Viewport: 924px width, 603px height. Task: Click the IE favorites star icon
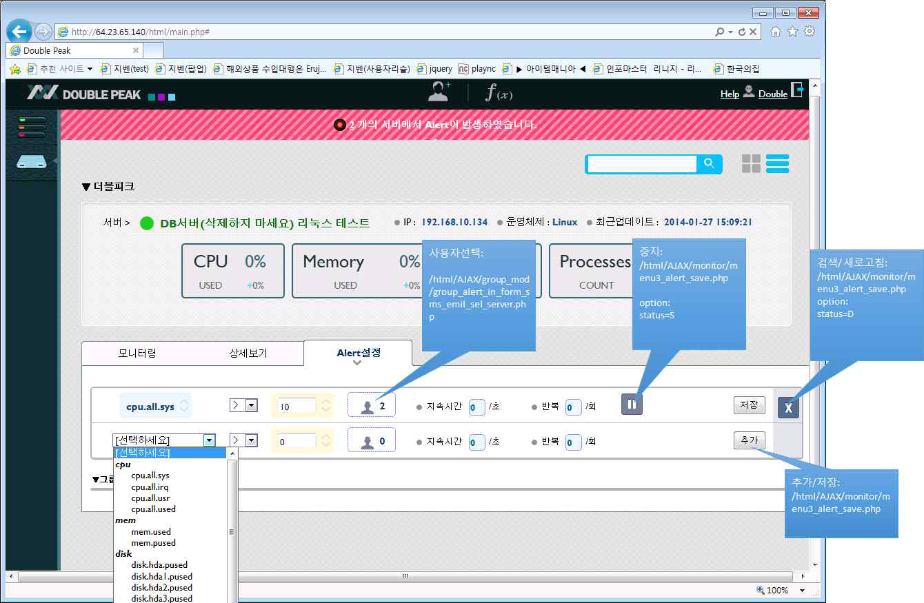[x=792, y=31]
